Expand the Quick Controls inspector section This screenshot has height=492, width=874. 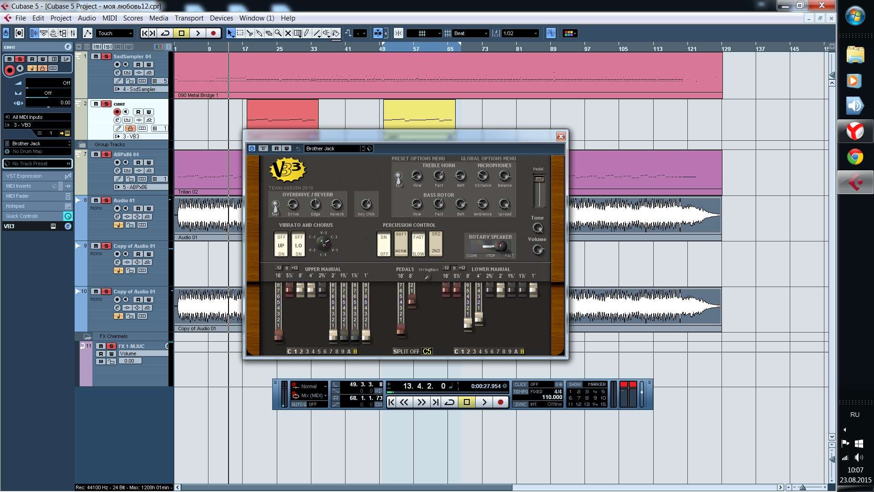[x=37, y=216]
